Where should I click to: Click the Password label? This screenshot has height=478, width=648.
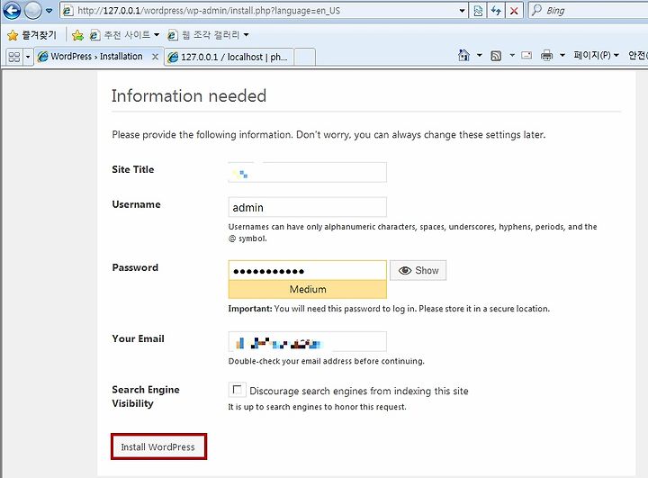point(135,267)
